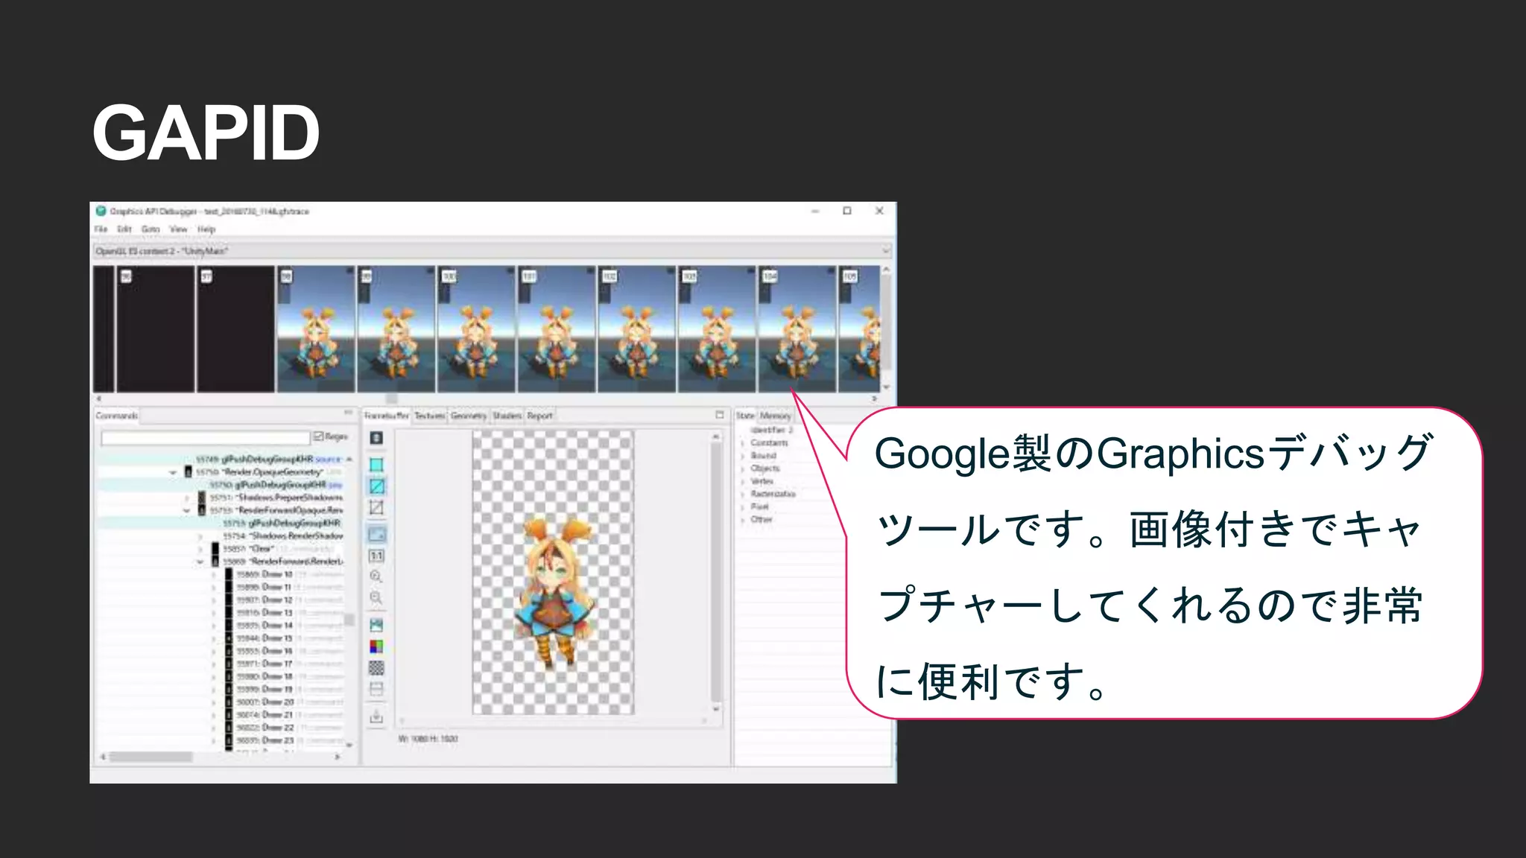Expand the "Clear" command group
This screenshot has width=1526, height=858.
pyautogui.click(x=200, y=549)
